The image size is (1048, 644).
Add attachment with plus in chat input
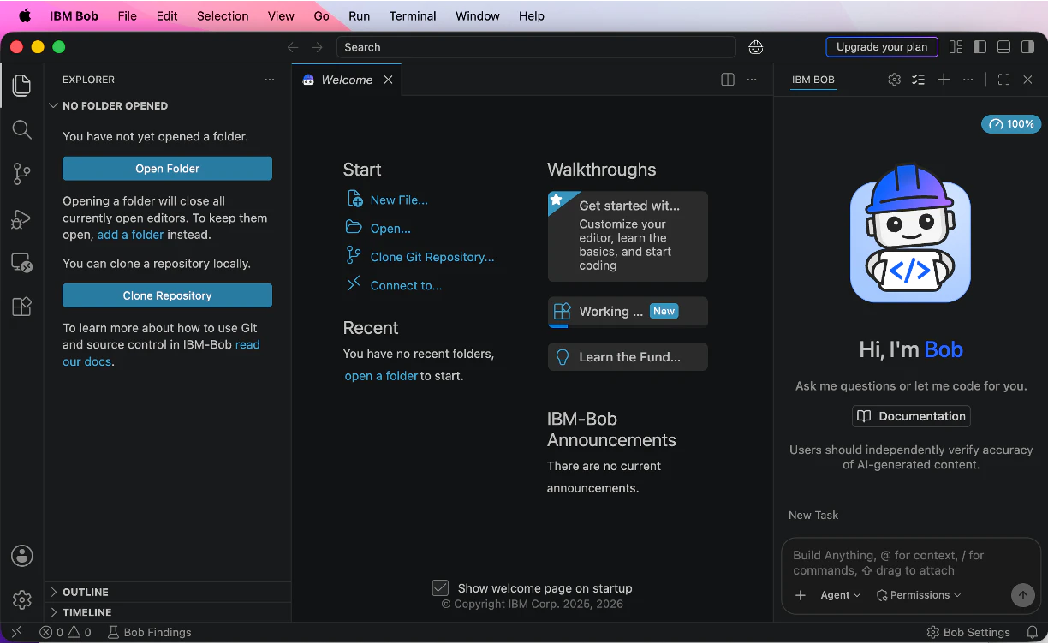801,595
